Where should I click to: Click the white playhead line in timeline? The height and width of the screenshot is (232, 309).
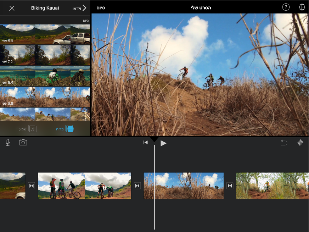tap(154, 187)
